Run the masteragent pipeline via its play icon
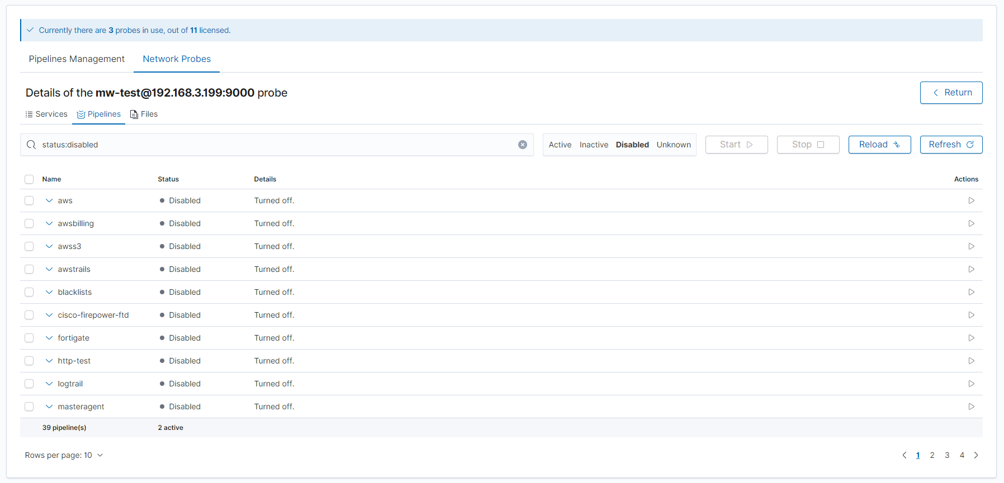Image resolution: width=1004 pixels, height=483 pixels. tap(971, 407)
